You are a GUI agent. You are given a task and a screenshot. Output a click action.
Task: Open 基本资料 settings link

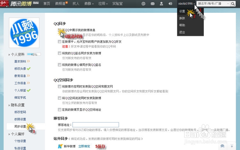20,61
